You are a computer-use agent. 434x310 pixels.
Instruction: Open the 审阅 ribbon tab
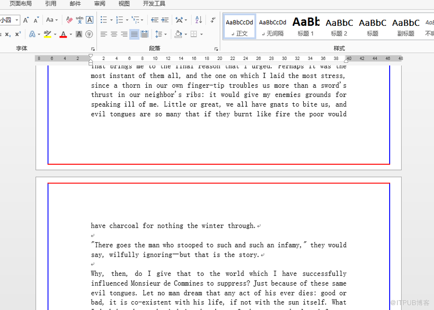[x=99, y=3]
